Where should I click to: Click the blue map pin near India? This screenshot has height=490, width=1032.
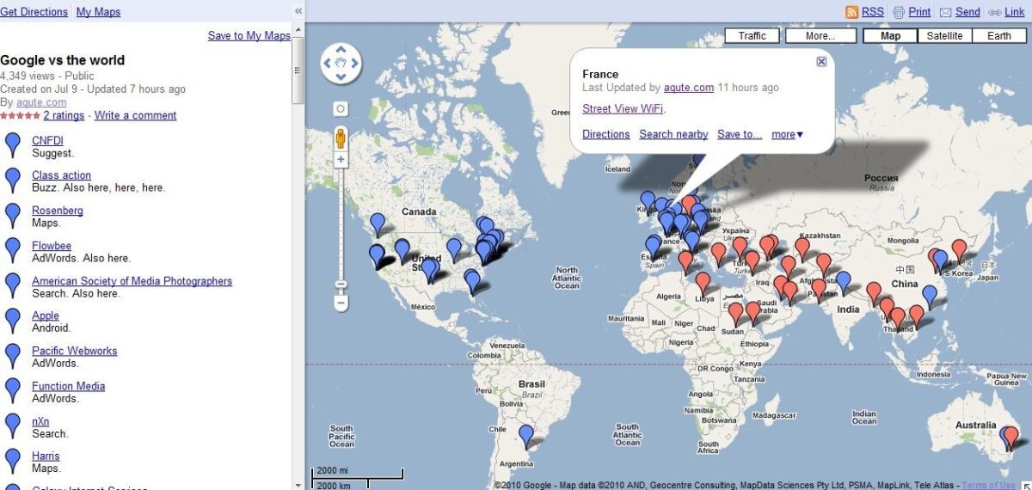(844, 284)
